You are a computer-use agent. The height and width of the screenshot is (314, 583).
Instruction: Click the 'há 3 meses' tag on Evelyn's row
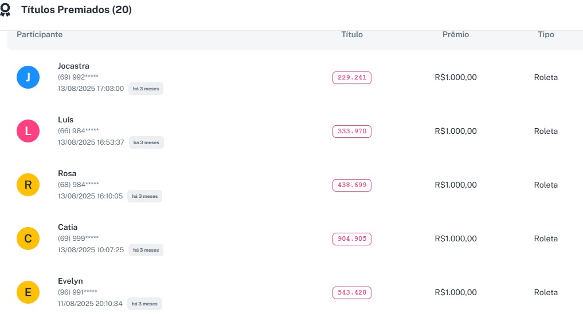pos(144,304)
